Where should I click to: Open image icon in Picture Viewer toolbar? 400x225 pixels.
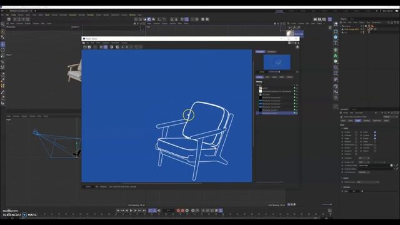tap(85, 47)
